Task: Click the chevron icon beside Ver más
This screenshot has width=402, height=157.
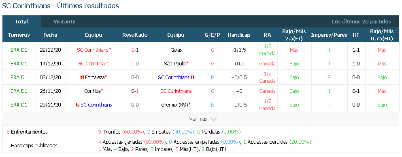Action: pyautogui.click(x=213, y=119)
